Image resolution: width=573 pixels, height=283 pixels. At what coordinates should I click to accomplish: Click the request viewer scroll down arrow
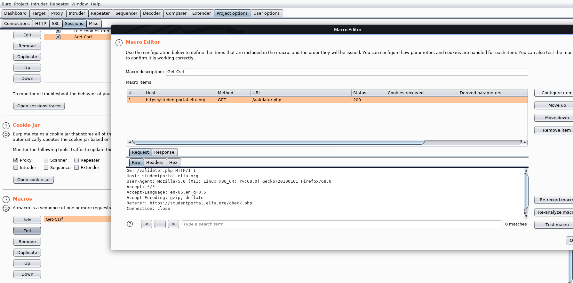(x=526, y=216)
